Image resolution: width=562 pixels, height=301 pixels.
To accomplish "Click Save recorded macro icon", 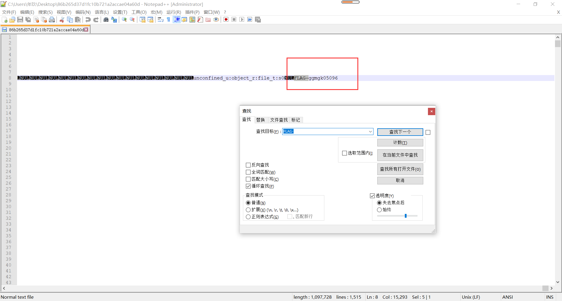I will click(x=258, y=20).
